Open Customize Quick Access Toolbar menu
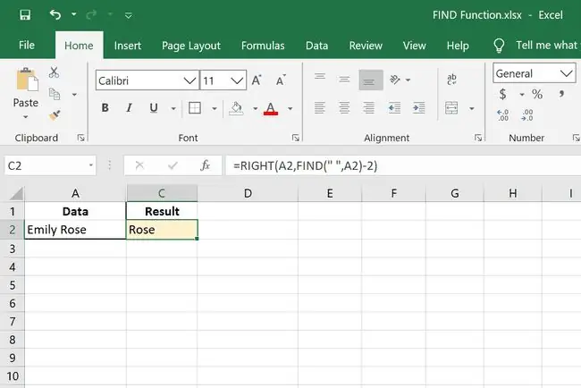The height and width of the screenshot is (388, 581). point(128,15)
